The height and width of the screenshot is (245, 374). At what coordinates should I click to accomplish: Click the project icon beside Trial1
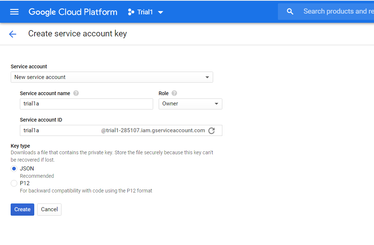pyautogui.click(x=131, y=12)
